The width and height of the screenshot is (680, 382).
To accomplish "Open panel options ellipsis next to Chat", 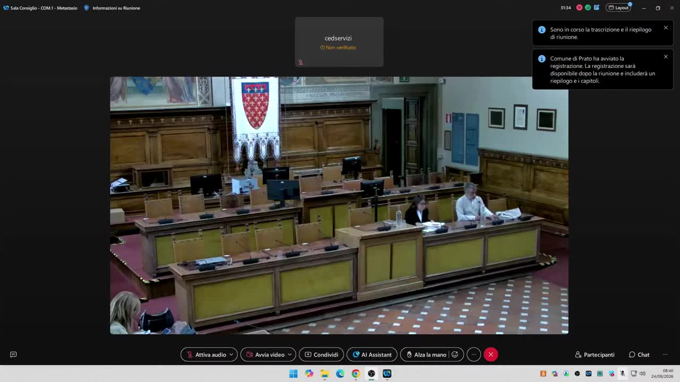I will 665,354.
